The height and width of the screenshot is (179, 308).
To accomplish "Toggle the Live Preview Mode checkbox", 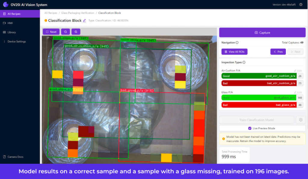I will (x=250, y=128).
